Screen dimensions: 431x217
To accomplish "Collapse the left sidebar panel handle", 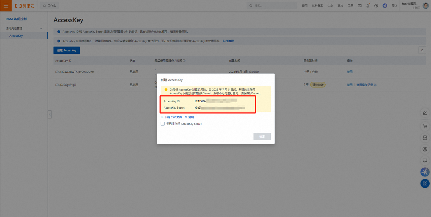I will click(49, 114).
